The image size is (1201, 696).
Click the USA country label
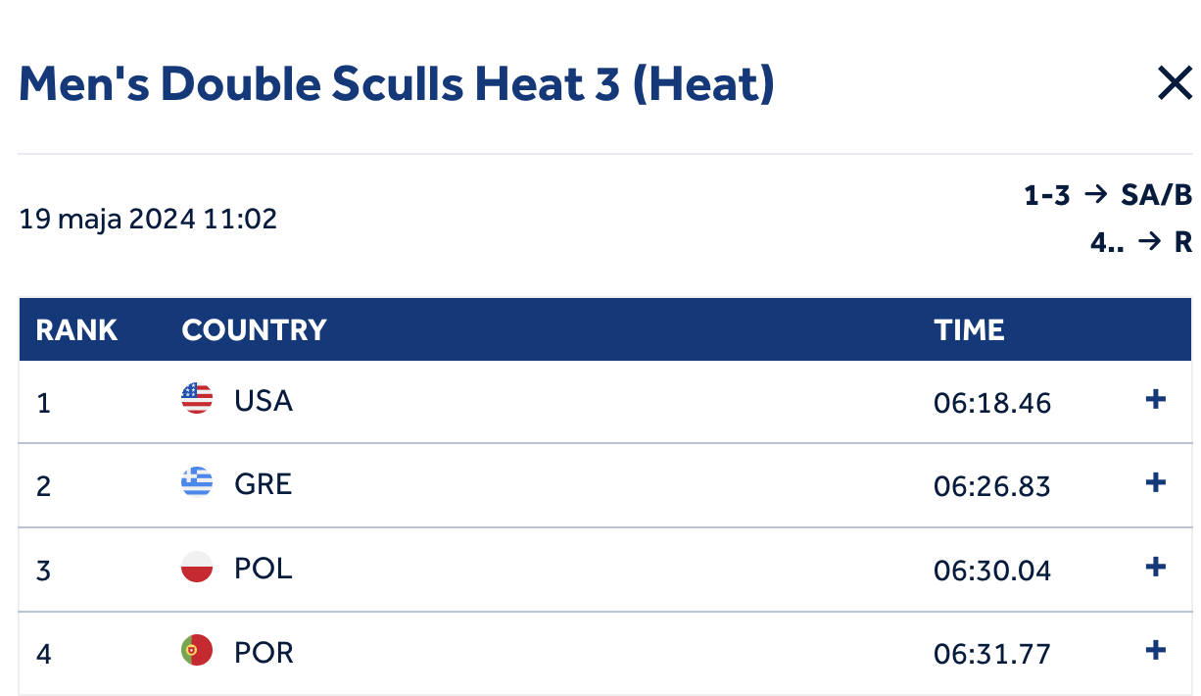pyautogui.click(x=264, y=400)
